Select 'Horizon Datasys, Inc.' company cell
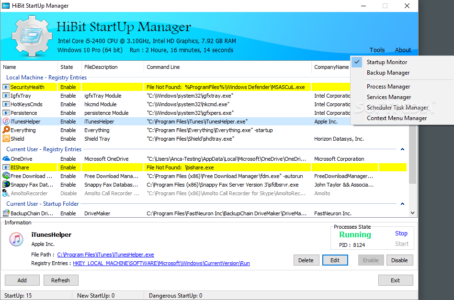 point(339,139)
